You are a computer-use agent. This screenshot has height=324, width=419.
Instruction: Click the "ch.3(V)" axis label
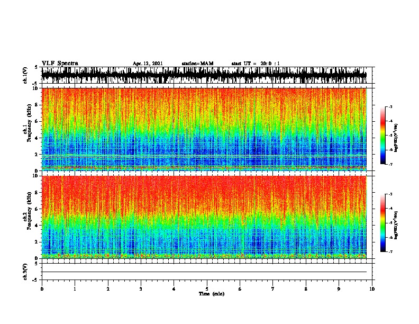25,272
